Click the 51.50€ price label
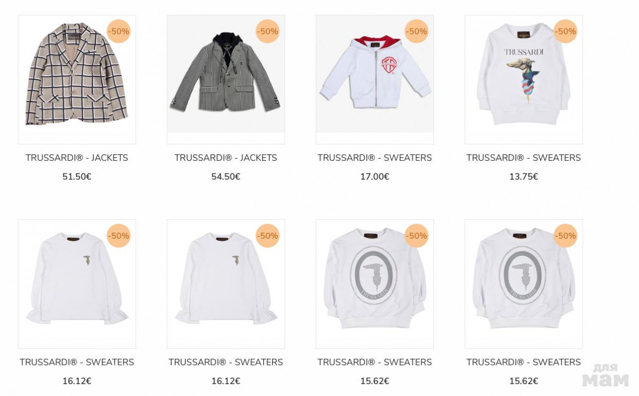 tap(77, 177)
